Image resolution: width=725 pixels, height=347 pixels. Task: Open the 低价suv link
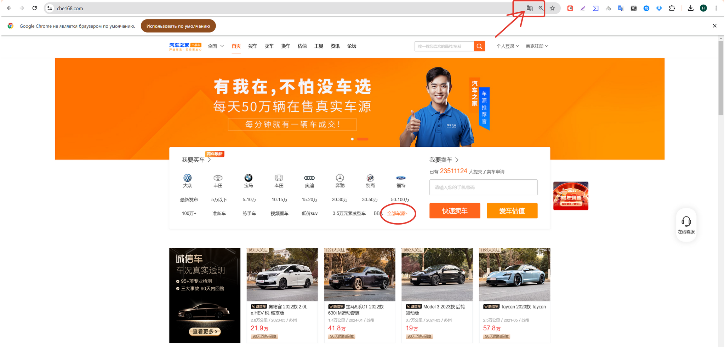[309, 213]
